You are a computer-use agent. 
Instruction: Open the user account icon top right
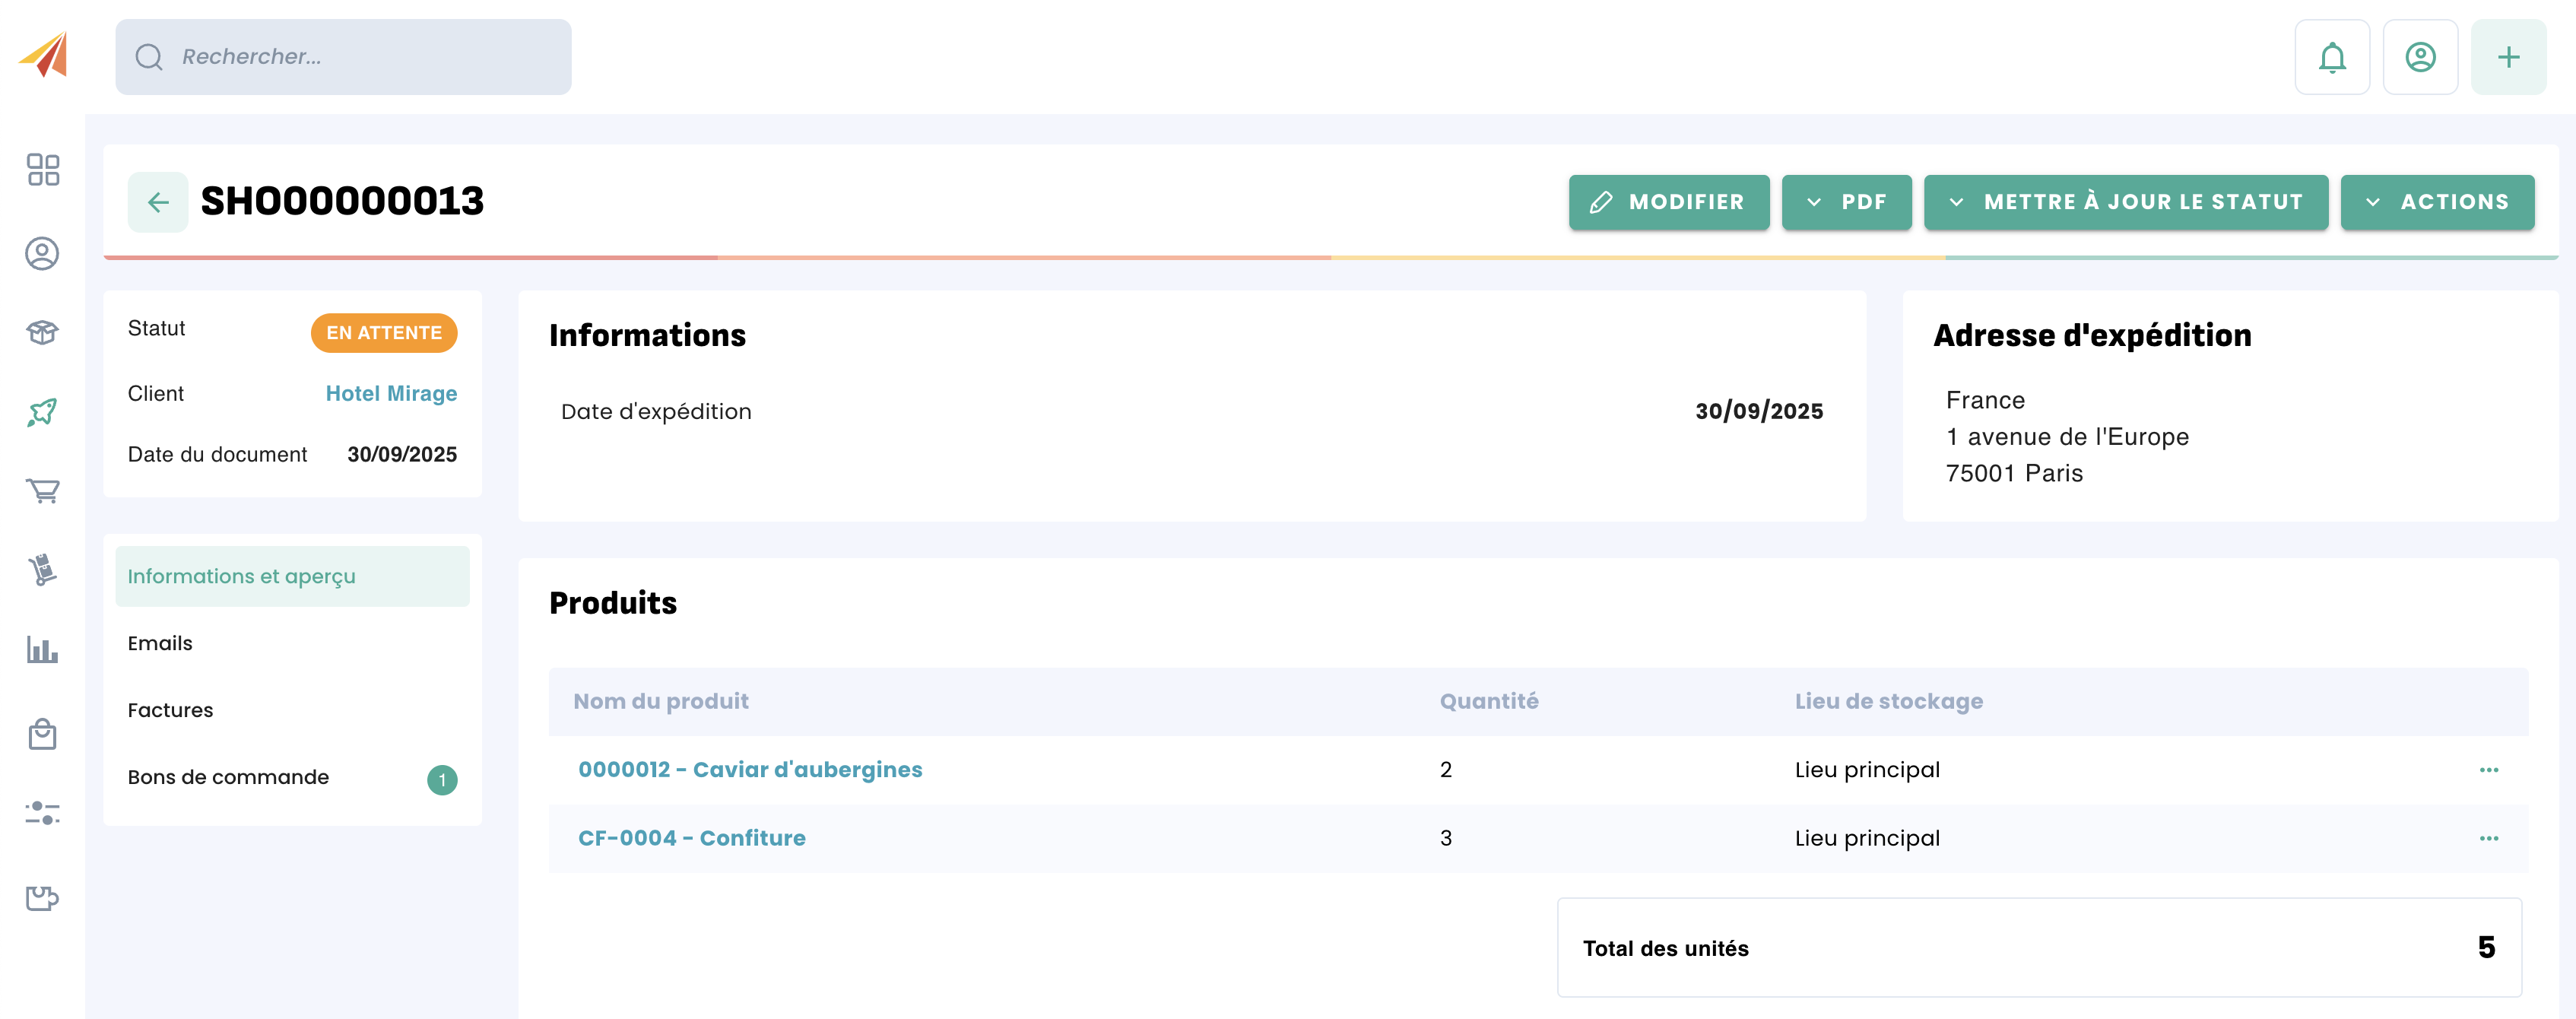[x=2419, y=57]
